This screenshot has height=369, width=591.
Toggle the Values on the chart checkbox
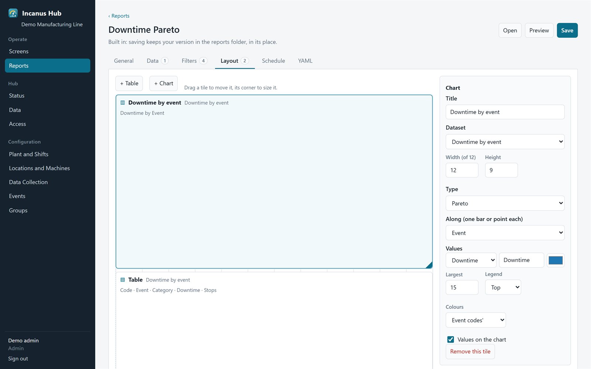pos(451,339)
